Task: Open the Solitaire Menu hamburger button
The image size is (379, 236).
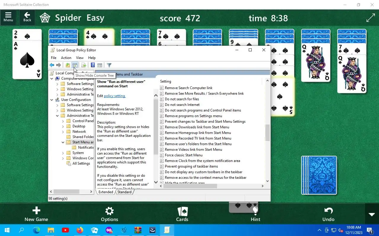Action: point(8,17)
